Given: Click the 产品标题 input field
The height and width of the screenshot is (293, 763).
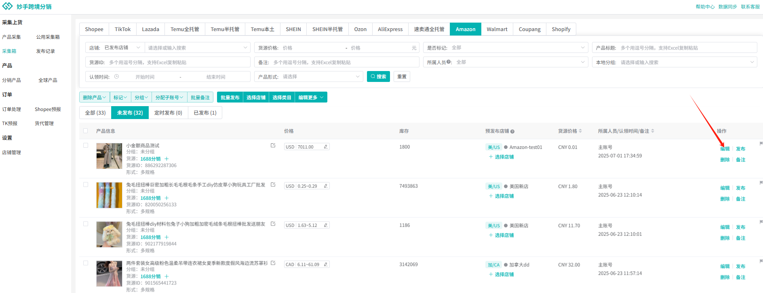Looking at the screenshot, I should (x=674, y=48).
